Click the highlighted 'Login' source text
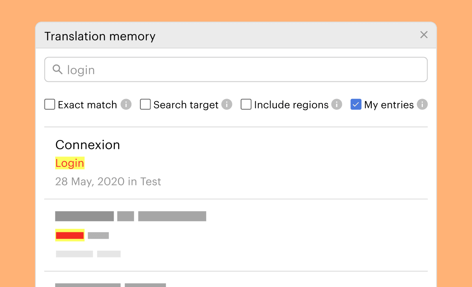Screen dimensions: 472x287 (x=70, y=163)
